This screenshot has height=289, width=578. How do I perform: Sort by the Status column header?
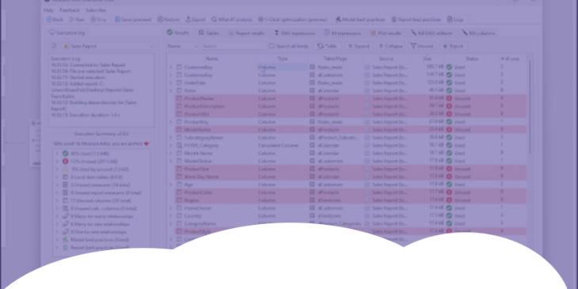click(x=472, y=59)
